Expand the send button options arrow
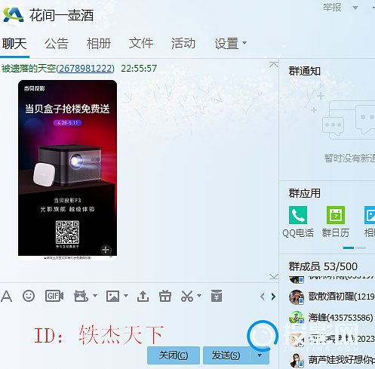The width and height of the screenshot is (375, 369). click(x=260, y=355)
